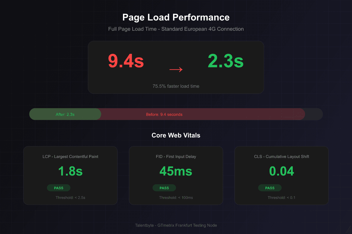Click the Standard European 4G Connection subtitle
The width and height of the screenshot is (352, 234).
[176, 29]
